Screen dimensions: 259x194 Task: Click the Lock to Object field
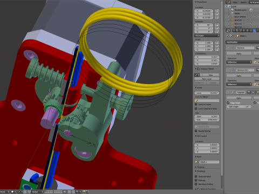[207, 100]
